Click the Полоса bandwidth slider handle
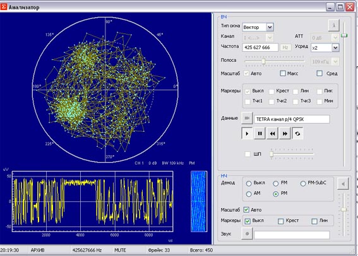 [x=263, y=61]
